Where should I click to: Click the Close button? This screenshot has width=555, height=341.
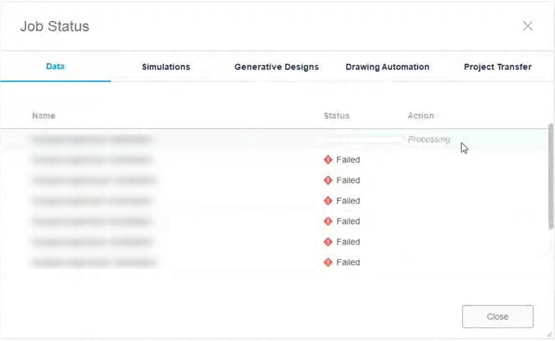497,317
